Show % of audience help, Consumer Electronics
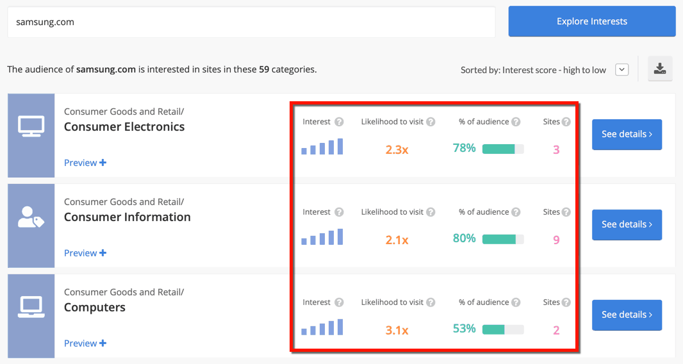 516,122
